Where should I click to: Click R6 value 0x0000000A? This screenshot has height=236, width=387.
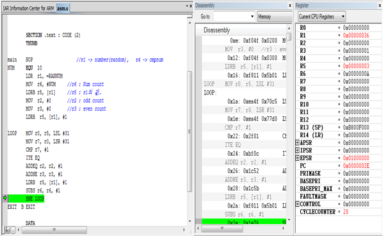coord(356,74)
